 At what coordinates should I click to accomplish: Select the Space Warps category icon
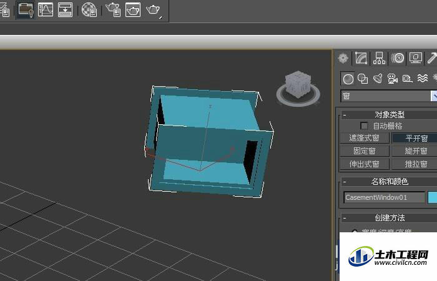pos(423,78)
